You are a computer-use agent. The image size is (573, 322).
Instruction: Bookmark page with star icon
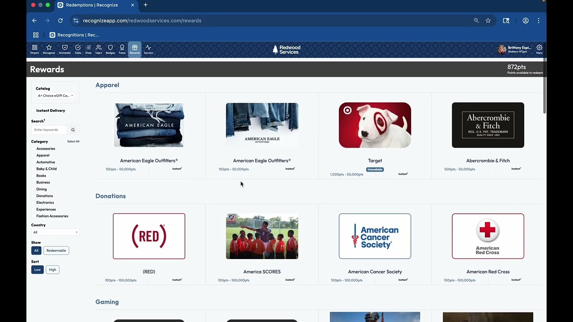[488, 21]
